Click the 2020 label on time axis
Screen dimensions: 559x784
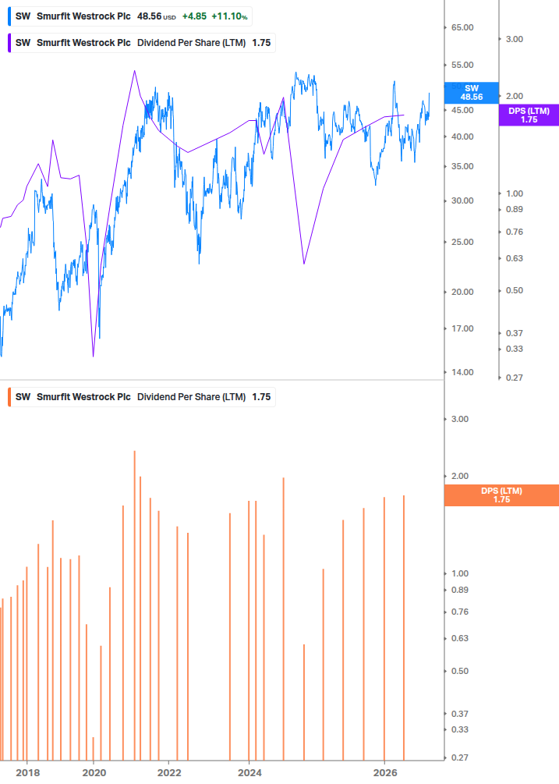94,773
